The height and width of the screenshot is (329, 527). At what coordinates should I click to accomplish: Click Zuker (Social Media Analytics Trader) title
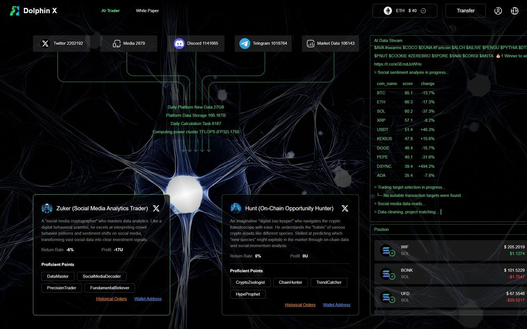[102, 209]
